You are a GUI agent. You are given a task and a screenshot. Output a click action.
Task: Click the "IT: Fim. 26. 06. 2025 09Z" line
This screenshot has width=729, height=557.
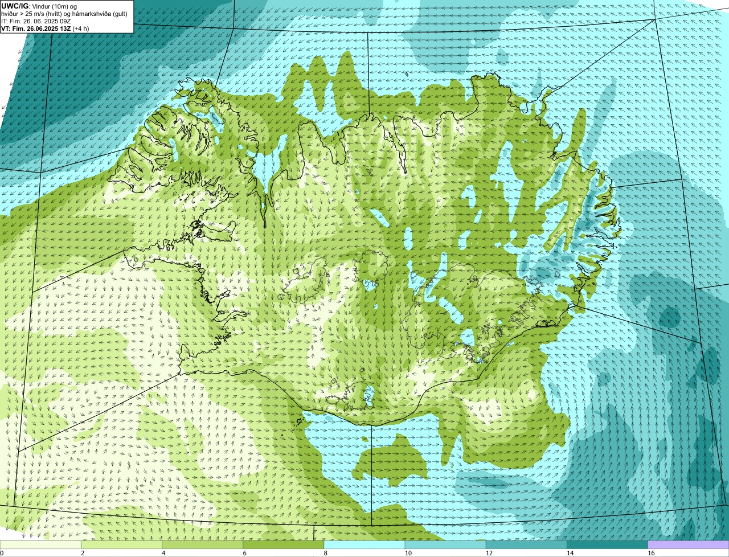[x=36, y=21]
